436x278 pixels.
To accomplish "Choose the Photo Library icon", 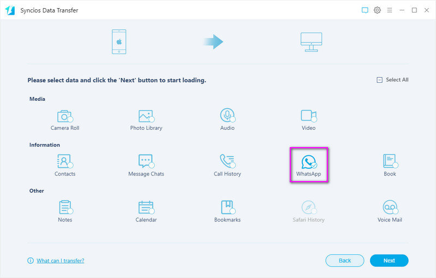I will [146, 116].
